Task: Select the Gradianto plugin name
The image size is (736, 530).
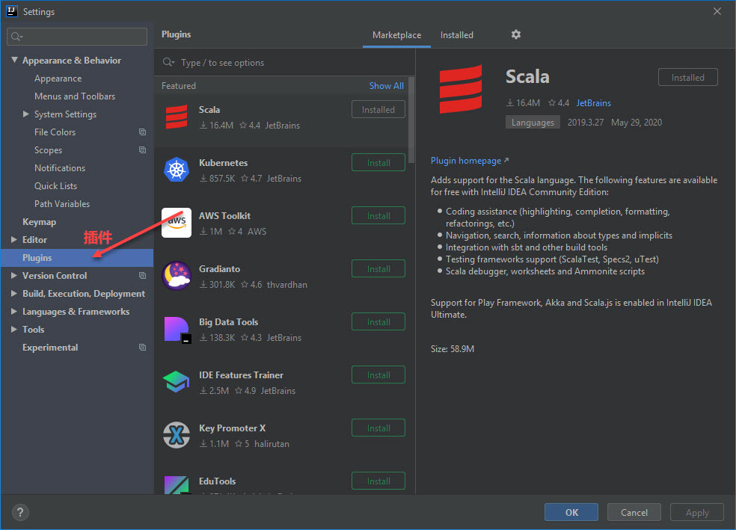Action: [x=219, y=269]
